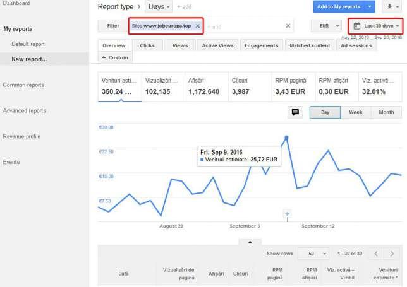Click the download report icon
The image size is (407, 287).
[389, 6]
